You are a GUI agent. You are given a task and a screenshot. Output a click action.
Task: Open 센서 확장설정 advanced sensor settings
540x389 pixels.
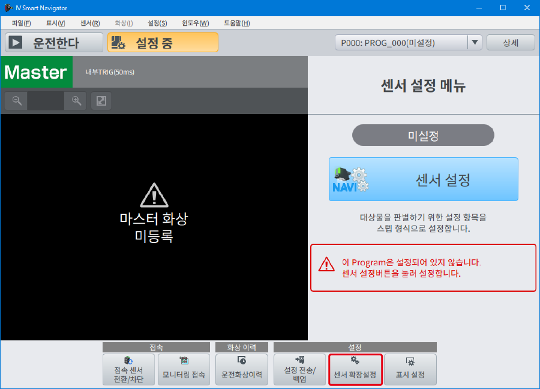pyautogui.click(x=355, y=369)
